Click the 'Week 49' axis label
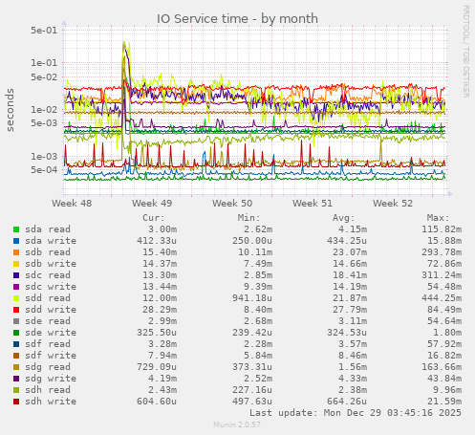Viewport: 475px width, 435px height. point(152,203)
